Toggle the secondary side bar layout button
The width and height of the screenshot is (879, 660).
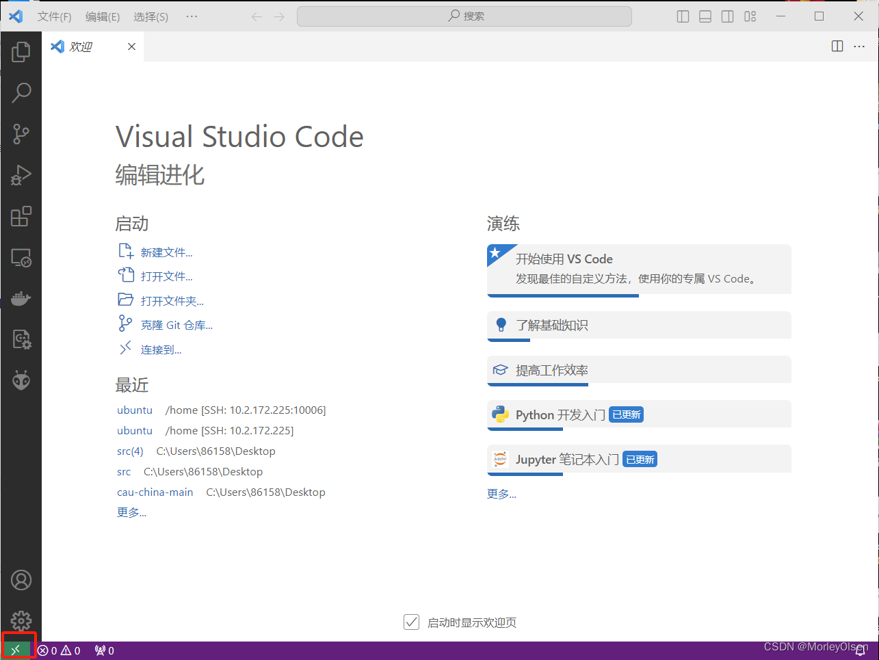[x=728, y=16]
